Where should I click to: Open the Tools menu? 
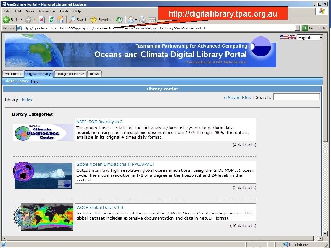pos(64,11)
